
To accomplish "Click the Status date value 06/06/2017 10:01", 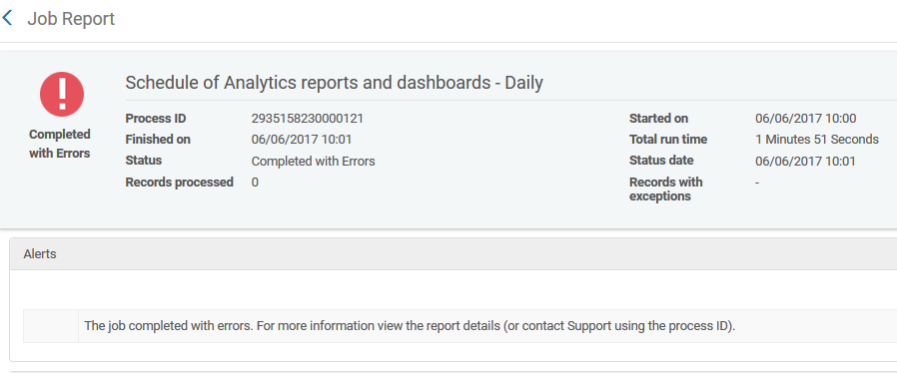I will [x=805, y=162].
